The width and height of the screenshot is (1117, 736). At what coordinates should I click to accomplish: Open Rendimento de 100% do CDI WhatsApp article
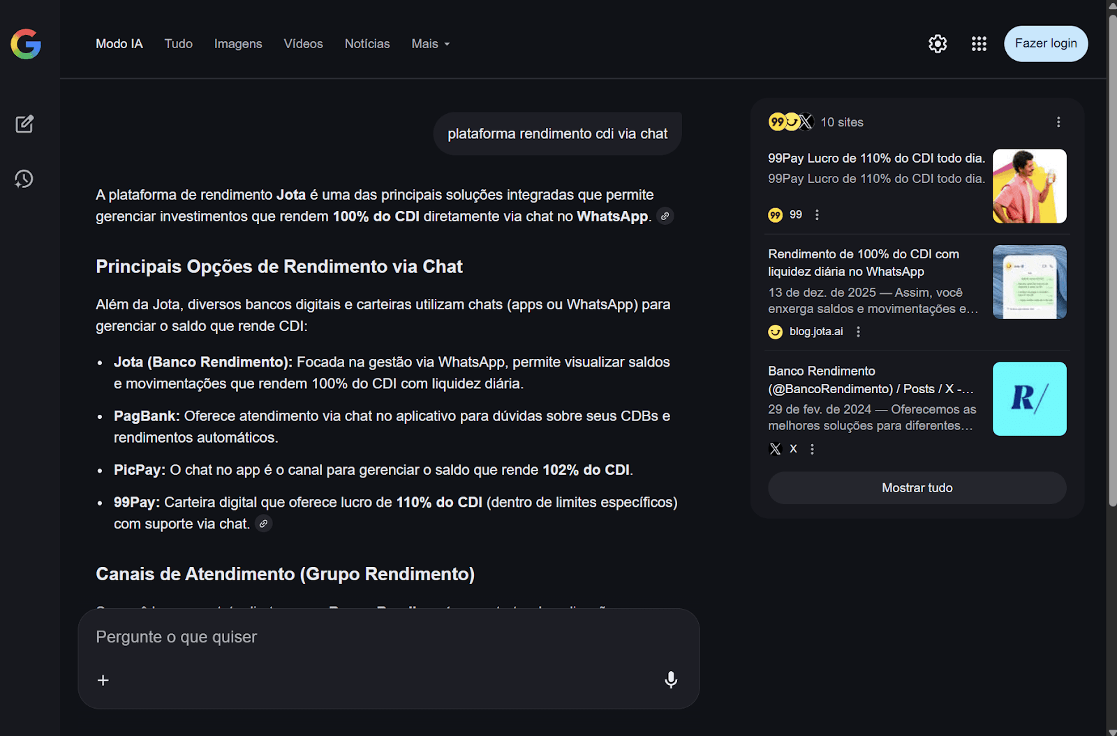[x=864, y=263]
